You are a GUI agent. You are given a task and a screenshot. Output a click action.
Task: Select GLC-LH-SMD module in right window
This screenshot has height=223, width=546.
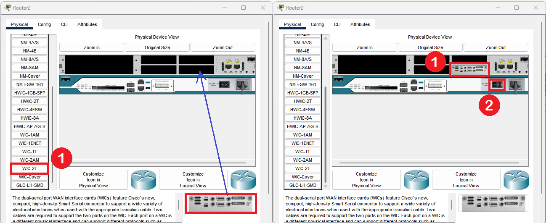(x=302, y=185)
